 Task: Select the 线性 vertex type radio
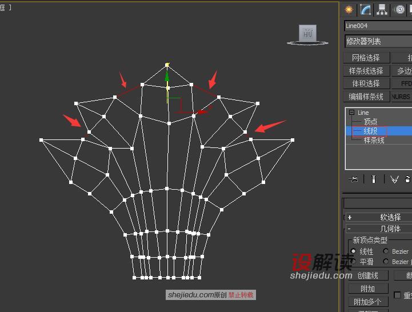pos(353,251)
